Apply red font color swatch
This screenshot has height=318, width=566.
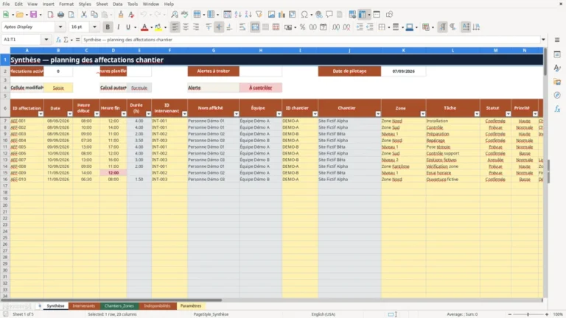point(144,27)
